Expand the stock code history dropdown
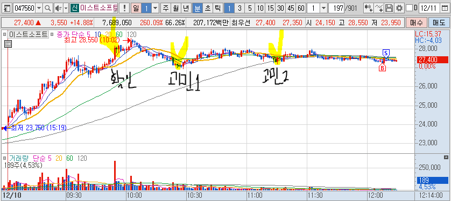Image resolution: width=451 pixels, height=201 pixels. 39,8
